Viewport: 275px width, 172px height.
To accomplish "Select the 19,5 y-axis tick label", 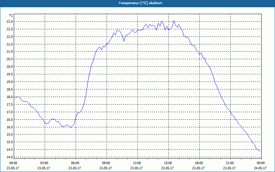I will 10,74.
